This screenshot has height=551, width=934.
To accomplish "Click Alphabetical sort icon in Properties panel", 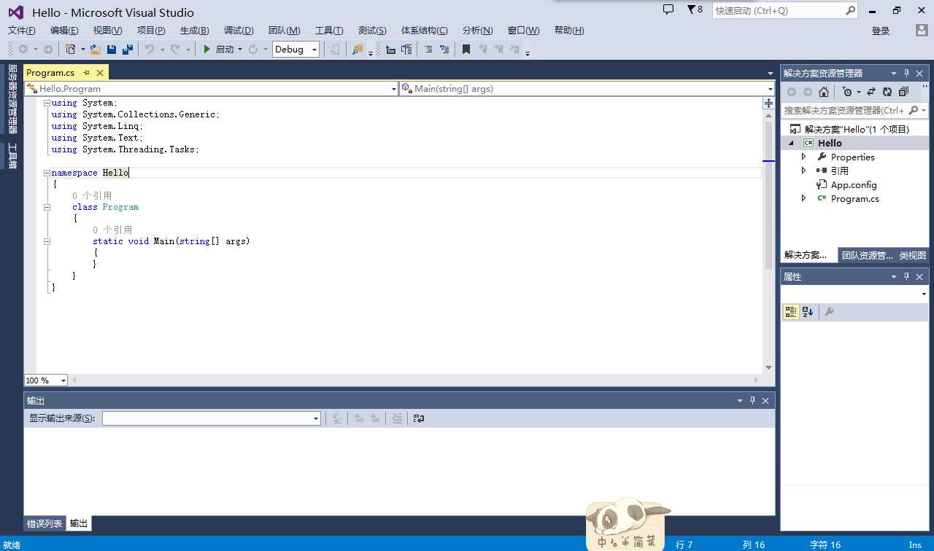I will [x=808, y=312].
